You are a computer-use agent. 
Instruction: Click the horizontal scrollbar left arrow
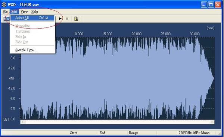pos(23,122)
